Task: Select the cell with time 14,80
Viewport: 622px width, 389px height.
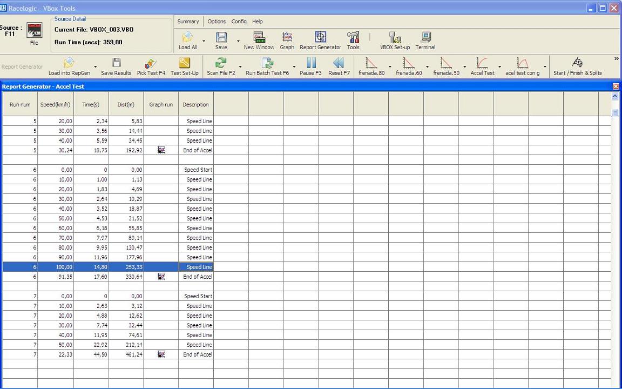Action: (91, 267)
